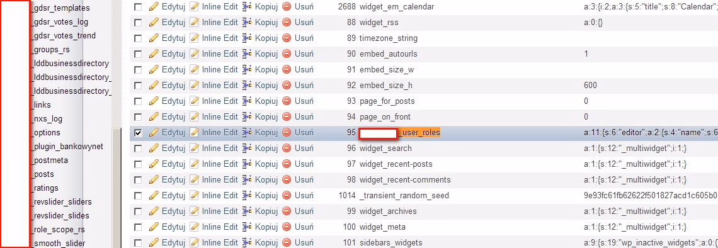Click the Edytuj pencil icon for timezone_string
Image resolution: width=718 pixels, height=248 pixels.
[154, 38]
